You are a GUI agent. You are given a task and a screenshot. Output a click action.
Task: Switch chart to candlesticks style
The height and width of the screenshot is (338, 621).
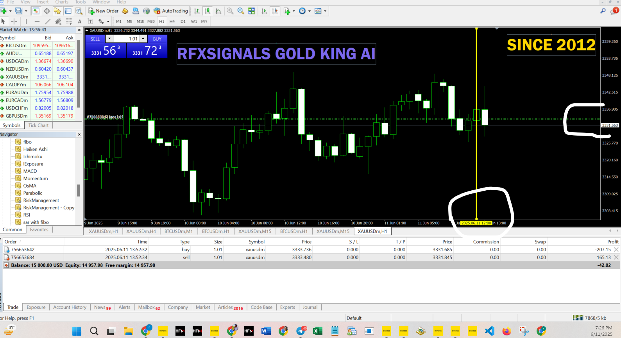click(208, 11)
